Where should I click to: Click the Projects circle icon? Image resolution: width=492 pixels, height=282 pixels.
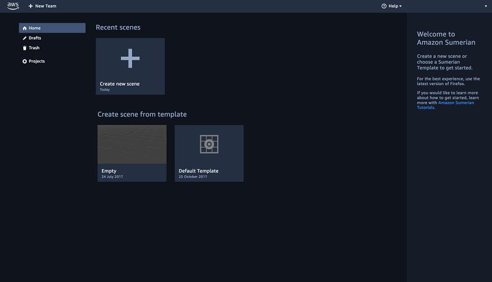tap(24, 61)
